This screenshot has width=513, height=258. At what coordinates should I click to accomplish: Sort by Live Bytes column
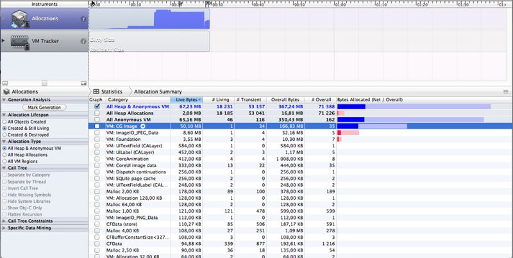[187, 100]
